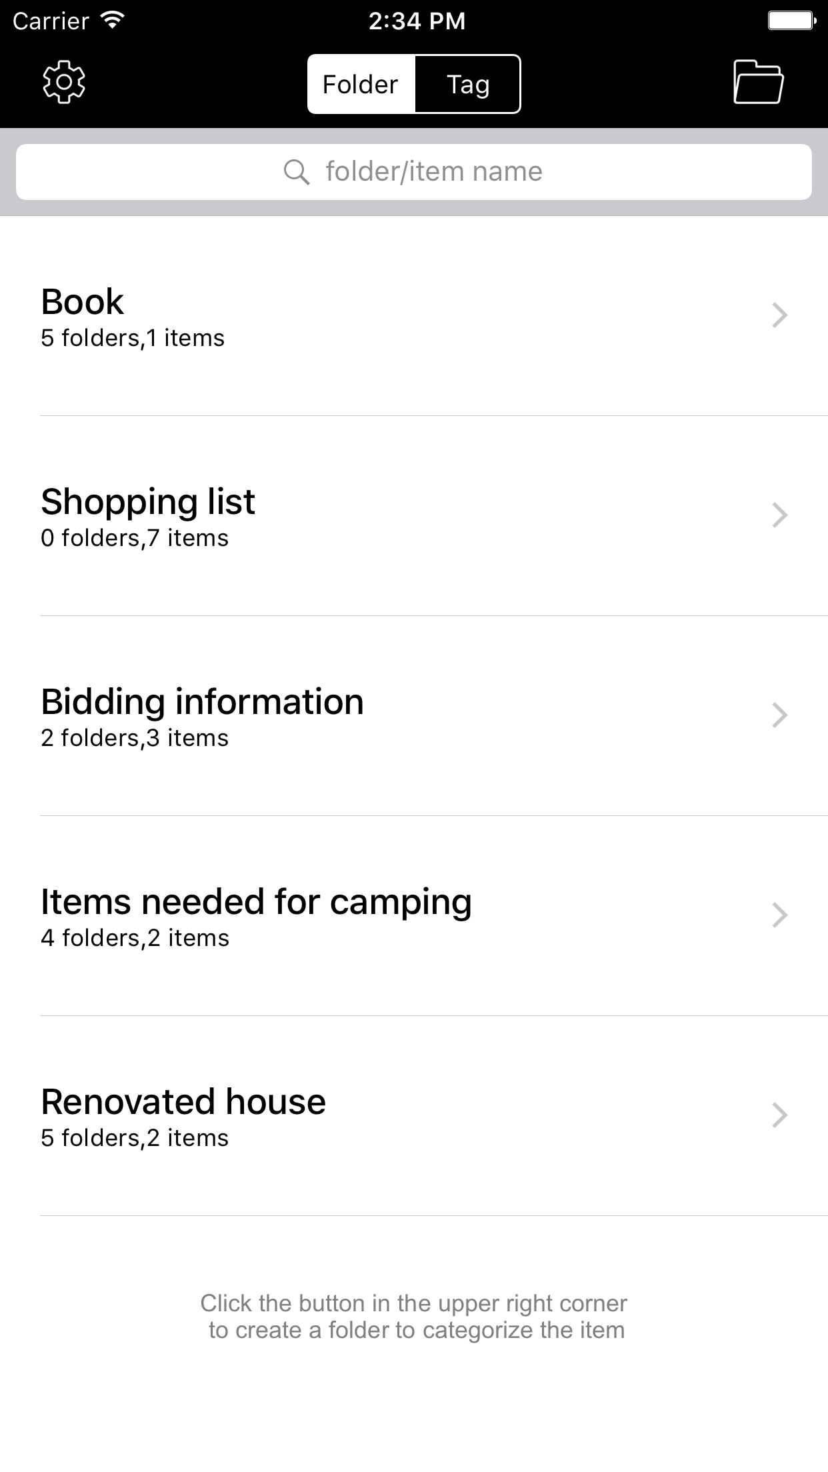Focus the folder/item name search field
Viewport: 828px width, 1472px height.
[433, 172]
